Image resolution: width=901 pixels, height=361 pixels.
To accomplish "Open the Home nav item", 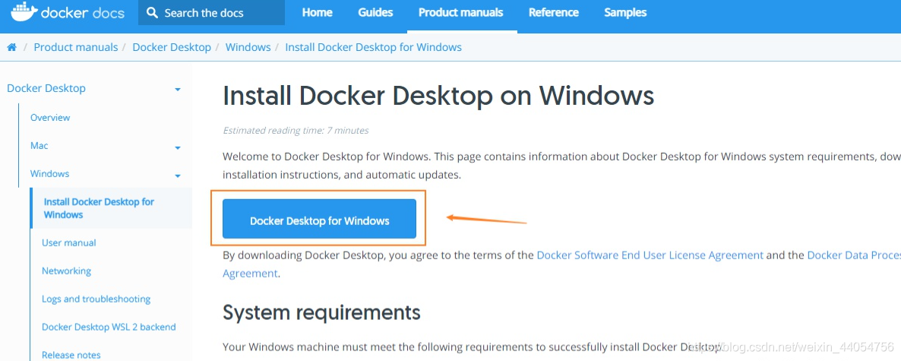I will (x=318, y=13).
